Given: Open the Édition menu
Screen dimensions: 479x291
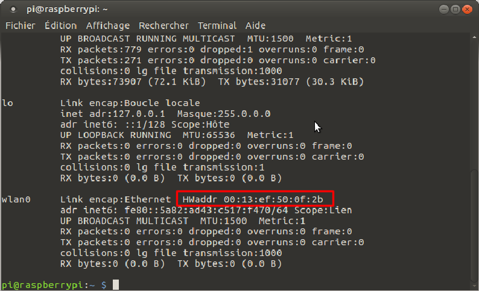Looking at the screenshot, I should (60, 25).
